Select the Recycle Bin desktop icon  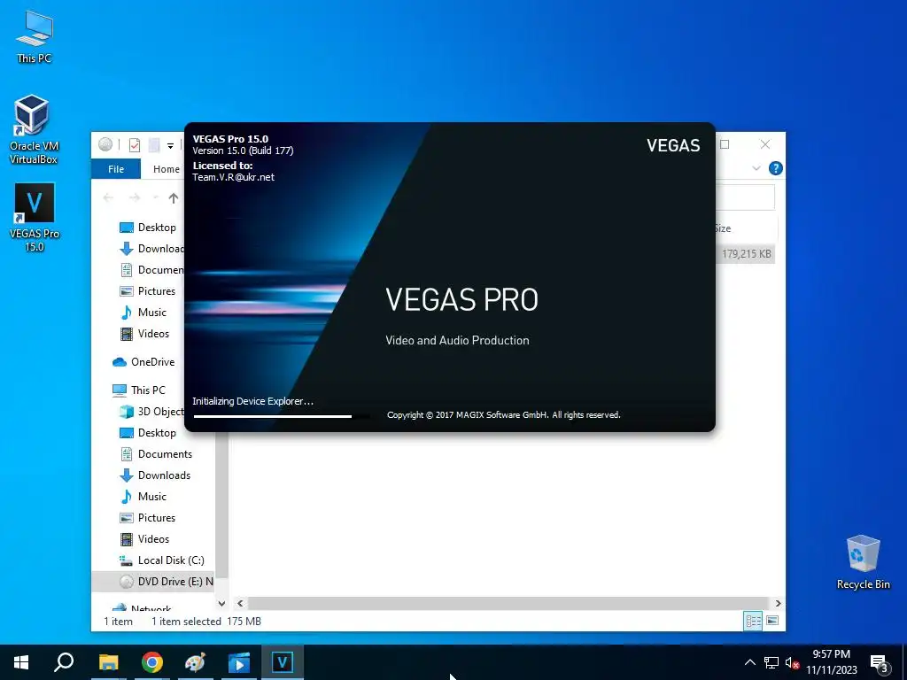(x=863, y=562)
